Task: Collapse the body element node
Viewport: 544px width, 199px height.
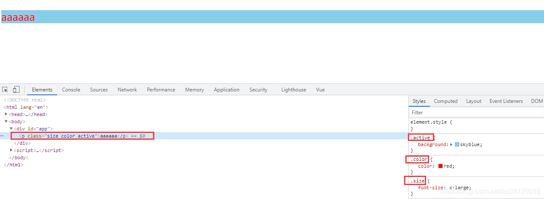Action: (x=6, y=122)
